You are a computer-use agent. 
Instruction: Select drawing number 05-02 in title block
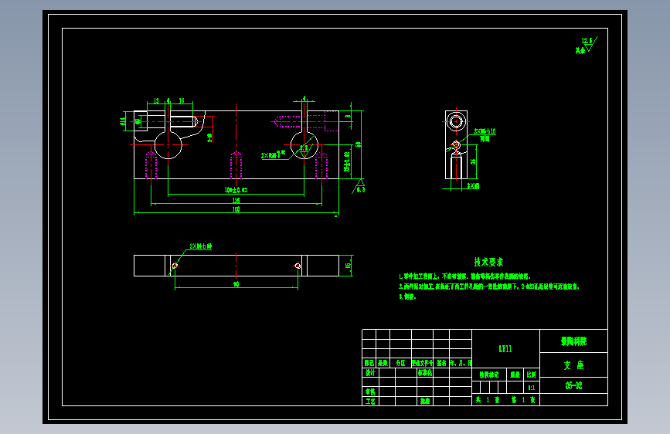[x=573, y=385]
